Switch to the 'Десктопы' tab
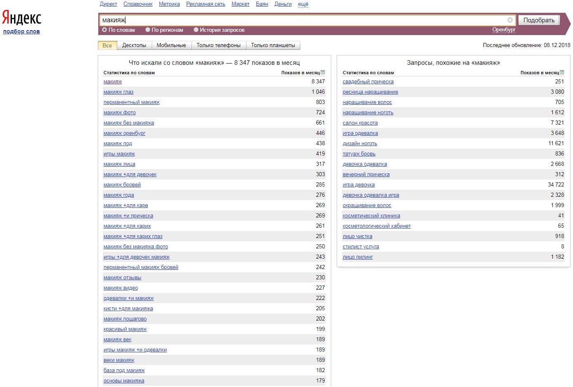This screenshot has height=387, width=573. pos(134,45)
